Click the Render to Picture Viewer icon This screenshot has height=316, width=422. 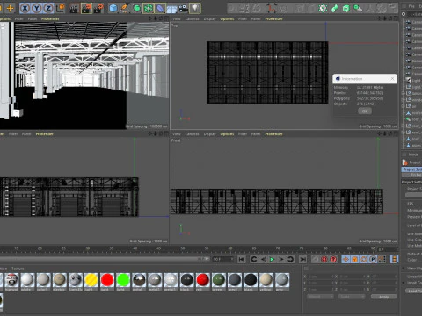[86, 8]
